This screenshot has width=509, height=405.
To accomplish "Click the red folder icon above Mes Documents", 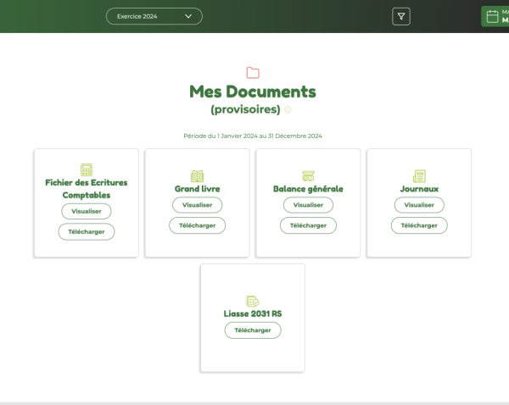I will [253, 73].
